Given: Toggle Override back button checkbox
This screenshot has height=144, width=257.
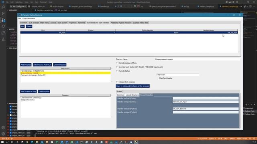Looking at the screenshot, I should [x=117, y=67].
